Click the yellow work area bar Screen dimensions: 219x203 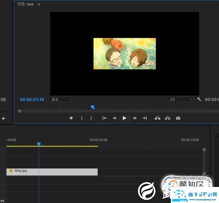click(x=52, y=146)
